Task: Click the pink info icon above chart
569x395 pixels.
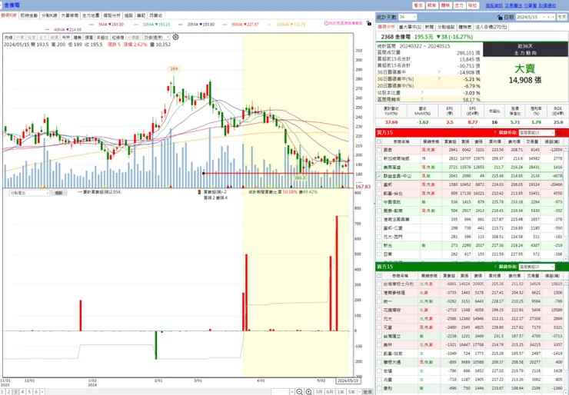Action: 326,23
